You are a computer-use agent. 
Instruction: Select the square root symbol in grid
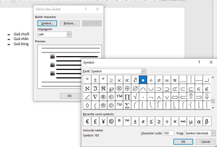click(135, 97)
